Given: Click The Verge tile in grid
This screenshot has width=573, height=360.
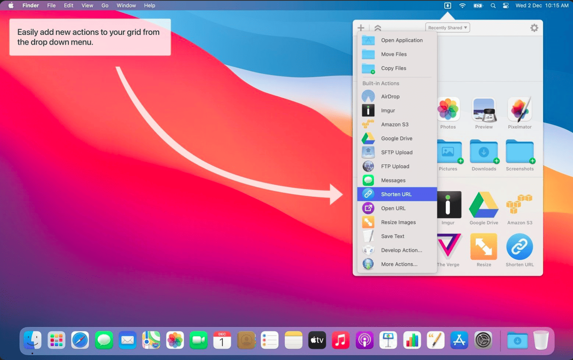Looking at the screenshot, I should coord(449,246).
